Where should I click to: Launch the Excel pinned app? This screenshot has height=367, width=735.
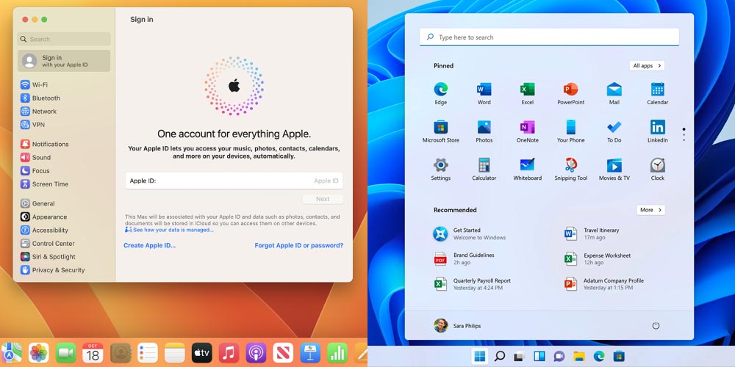pos(527,90)
